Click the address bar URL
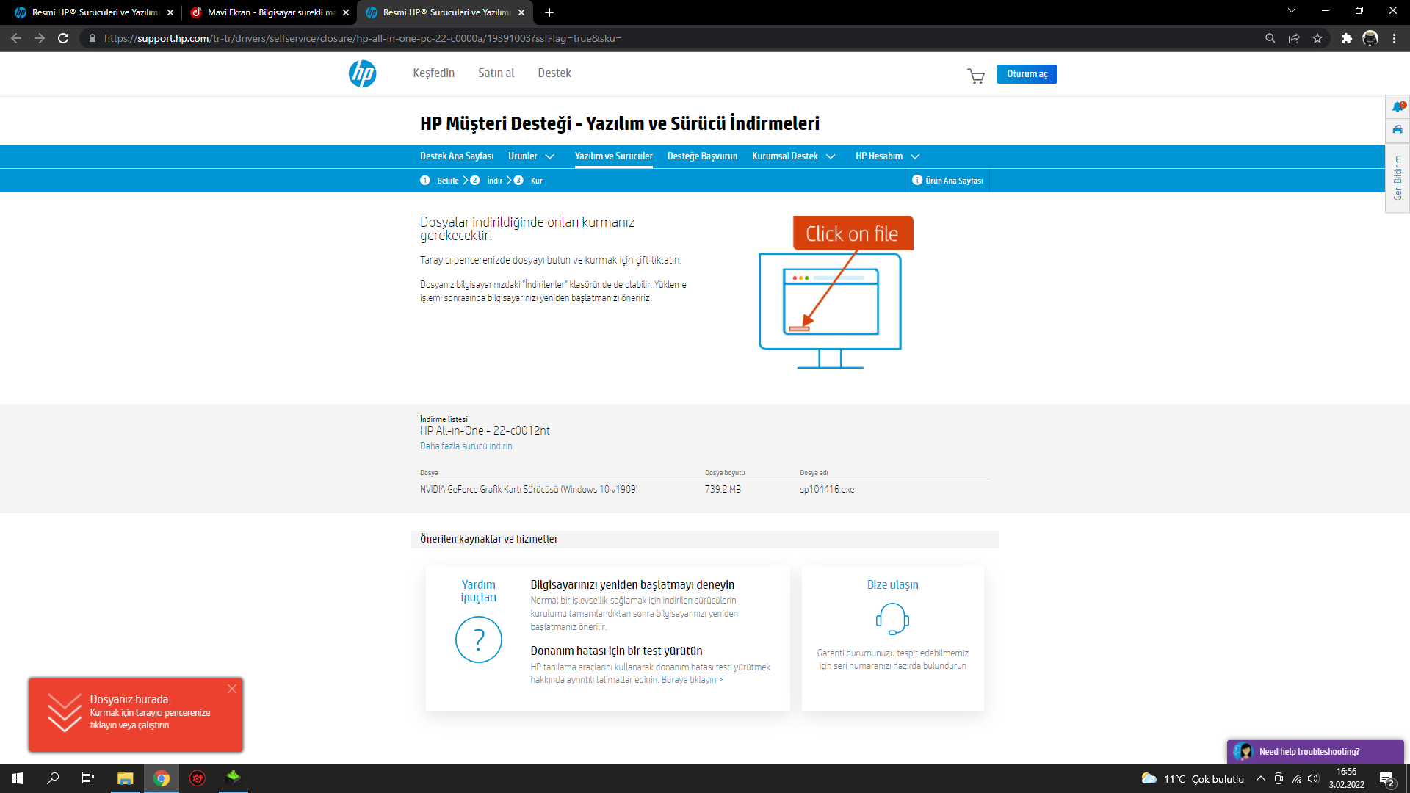The image size is (1410, 793). 362,38
